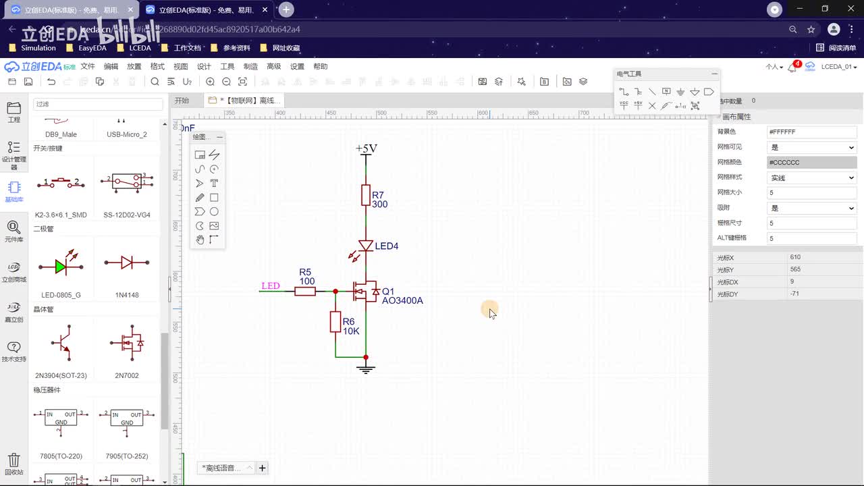Add a new schematic sheet with plus button
This screenshot has width=864, height=486.
(263, 468)
